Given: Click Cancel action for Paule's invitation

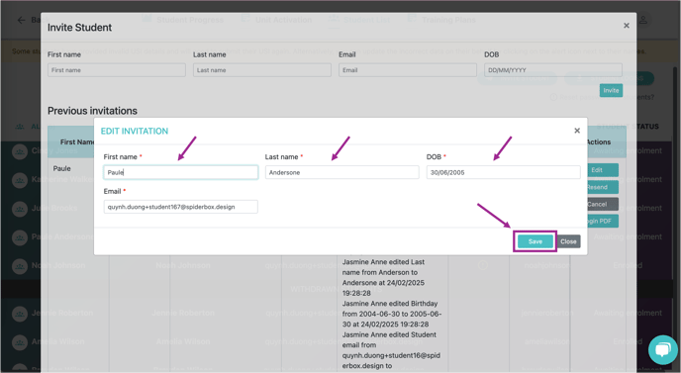Looking at the screenshot, I should click(x=602, y=204).
